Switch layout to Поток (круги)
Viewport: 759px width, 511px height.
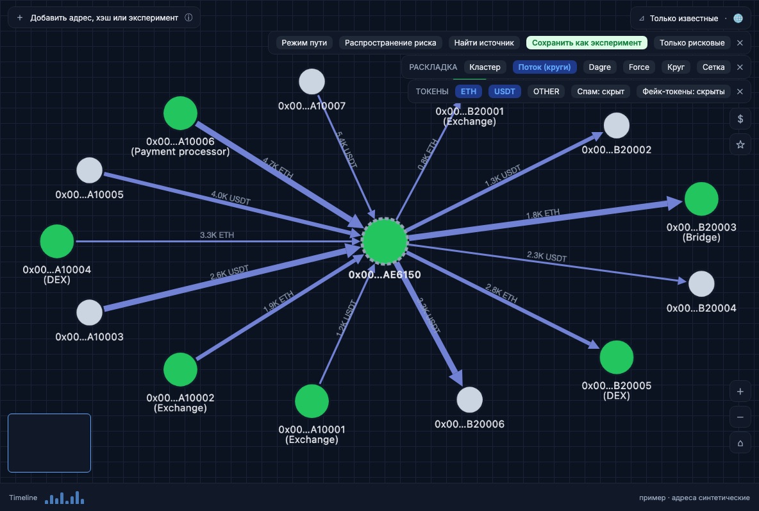tap(544, 67)
